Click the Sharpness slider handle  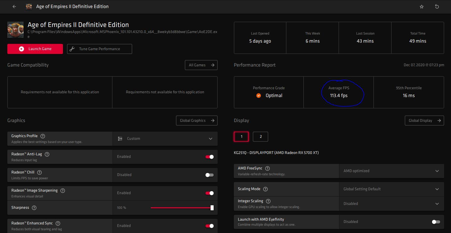pos(212,208)
